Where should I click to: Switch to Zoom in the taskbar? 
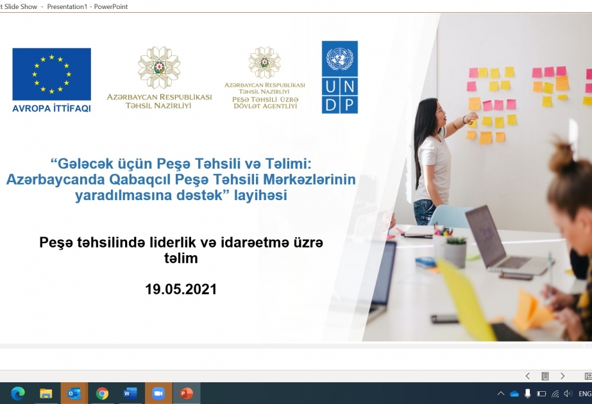coord(158,394)
